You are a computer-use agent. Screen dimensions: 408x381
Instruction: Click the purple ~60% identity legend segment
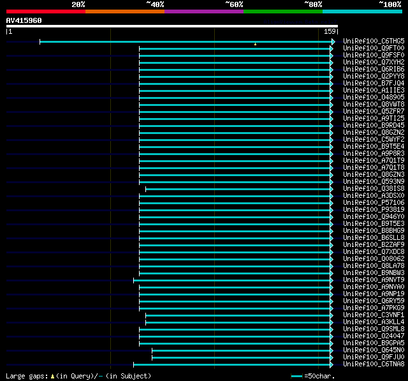point(204,11)
